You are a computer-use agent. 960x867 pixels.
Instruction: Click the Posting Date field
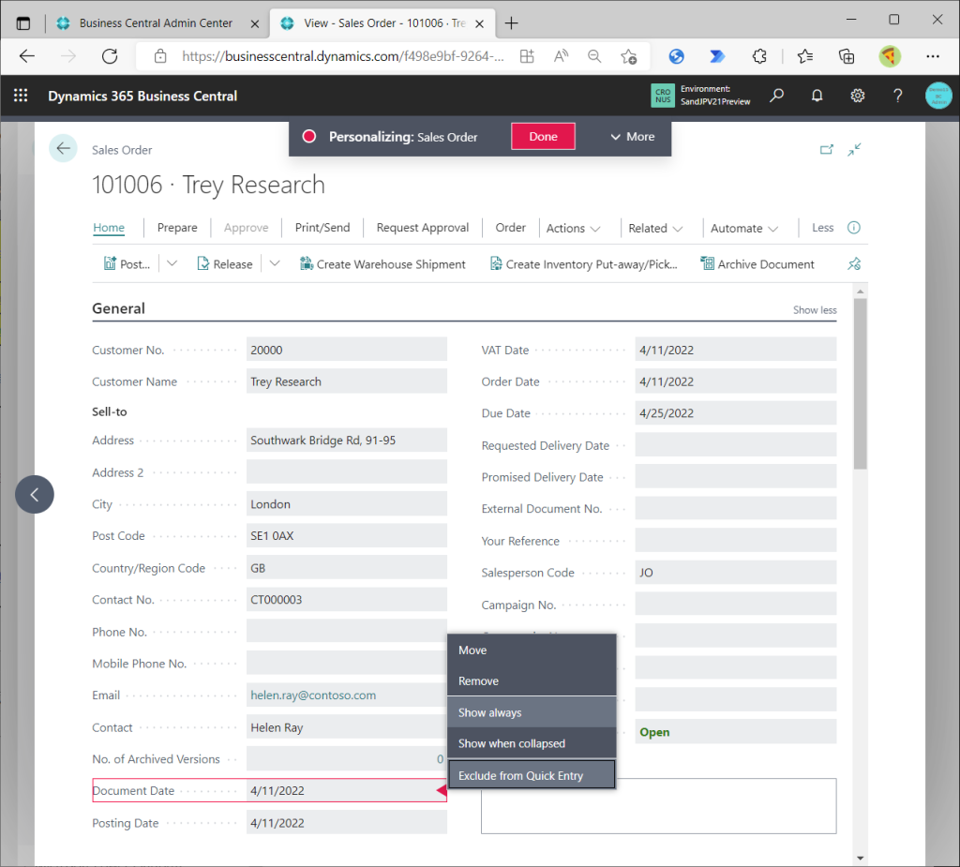point(347,822)
